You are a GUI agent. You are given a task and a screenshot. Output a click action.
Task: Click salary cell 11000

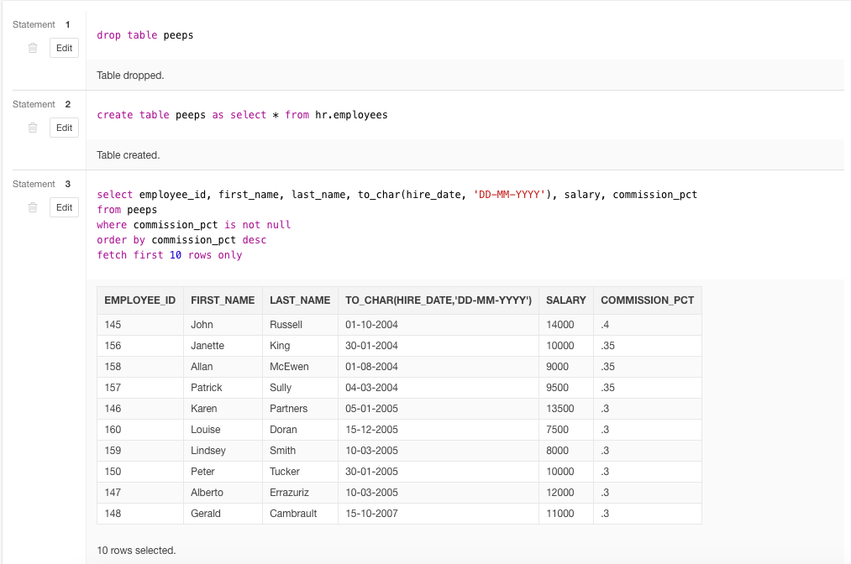[566, 514]
